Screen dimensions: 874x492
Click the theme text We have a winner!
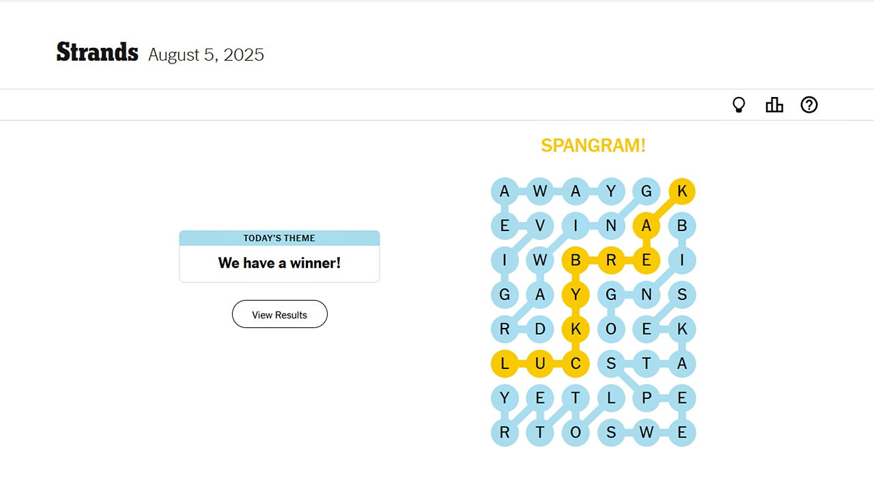point(279,263)
